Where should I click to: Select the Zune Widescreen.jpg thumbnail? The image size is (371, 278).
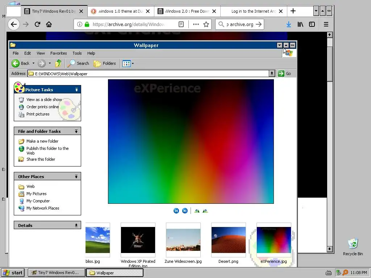(183, 240)
